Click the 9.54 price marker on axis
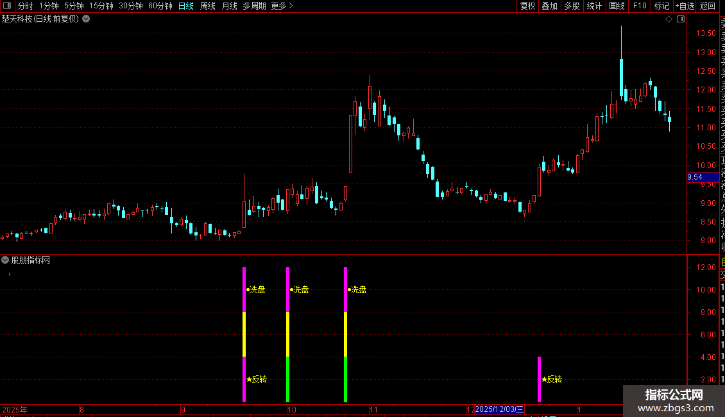 703,177
